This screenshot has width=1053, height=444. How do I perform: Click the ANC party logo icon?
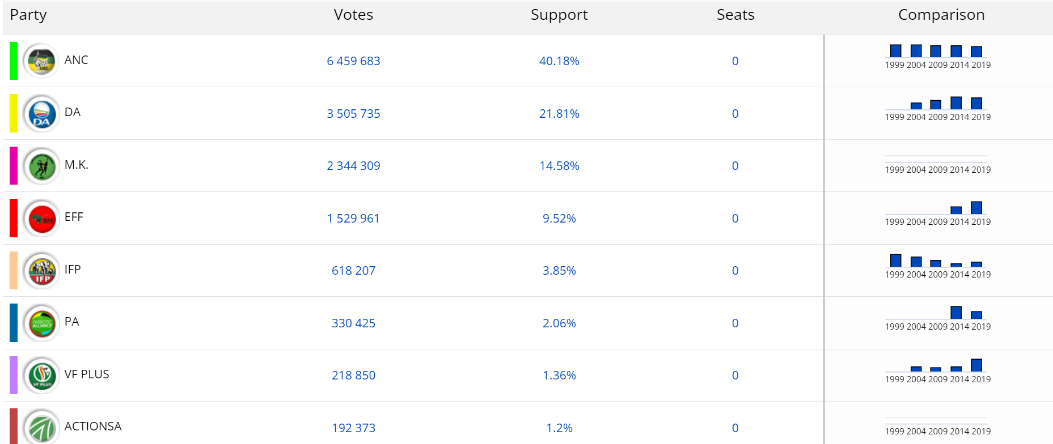coord(41,61)
